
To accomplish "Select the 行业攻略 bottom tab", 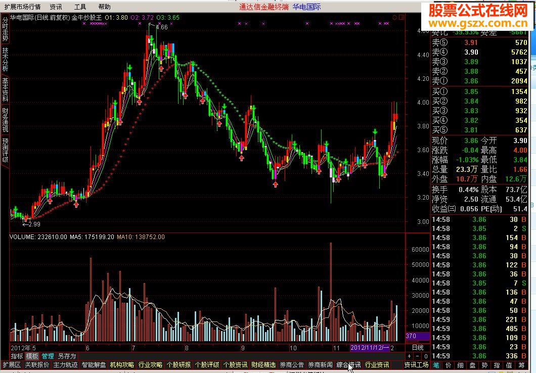I will [150, 365].
